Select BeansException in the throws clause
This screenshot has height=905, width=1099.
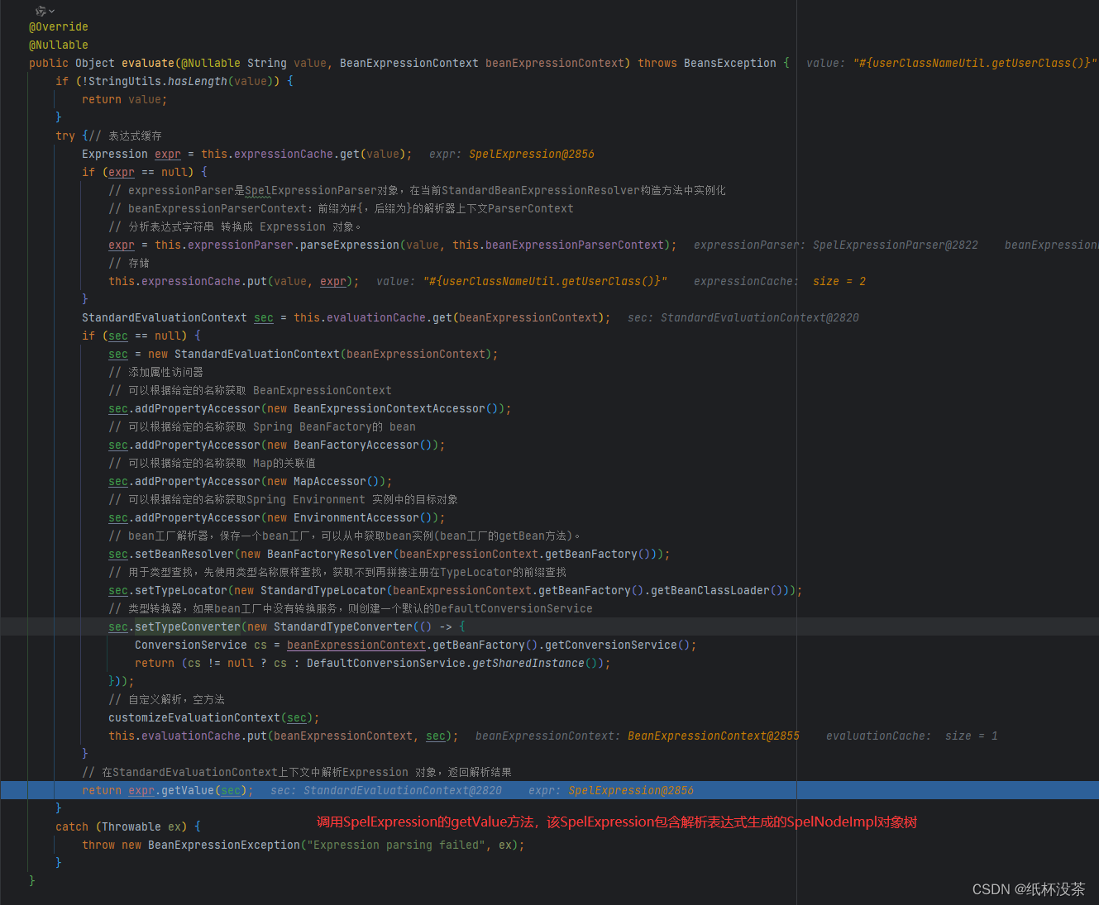(x=730, y=63)
